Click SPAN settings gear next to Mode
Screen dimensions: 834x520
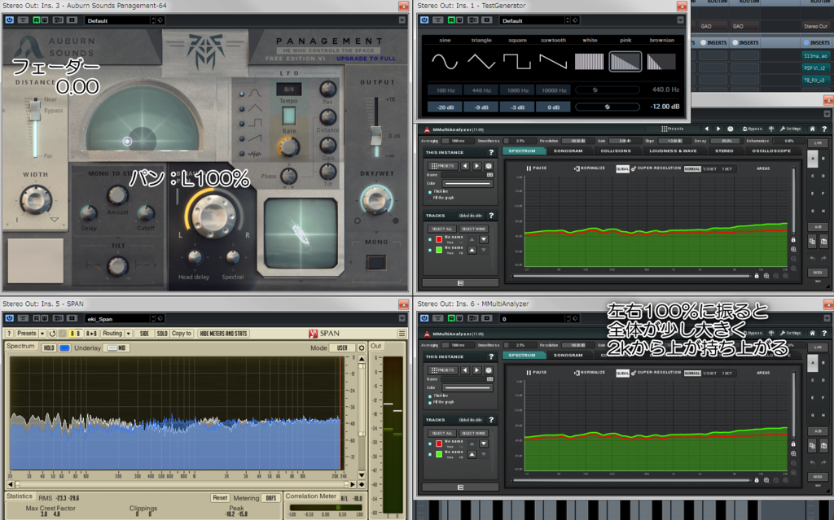click(x=362, y=347)
